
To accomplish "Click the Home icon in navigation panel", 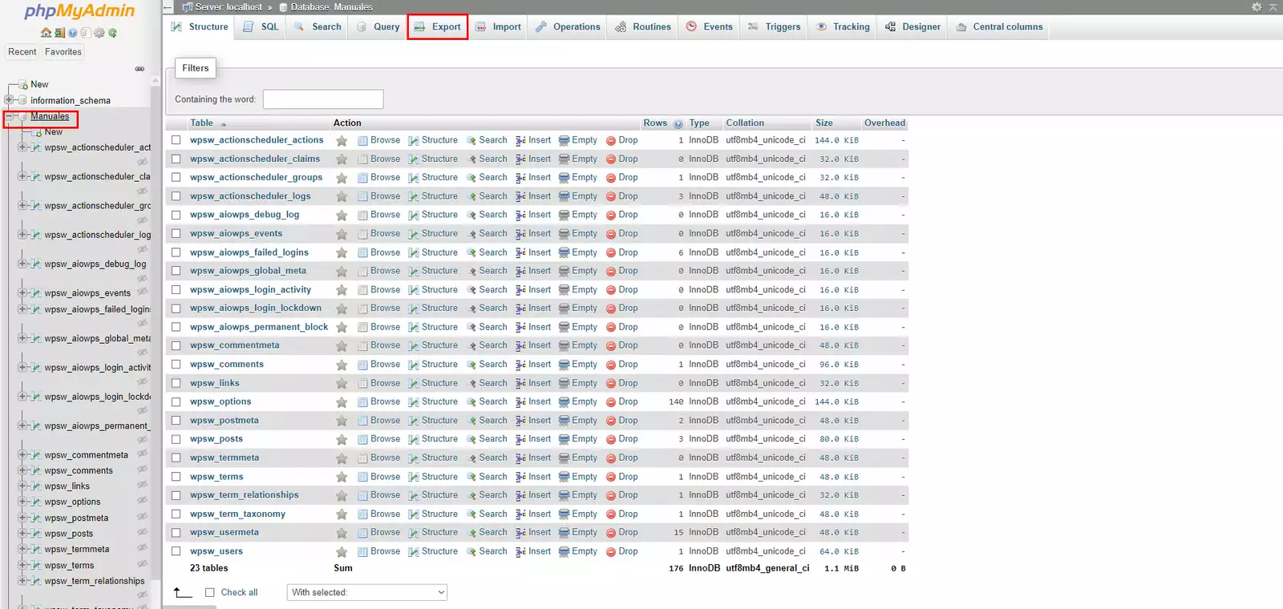I will [46, 33].
